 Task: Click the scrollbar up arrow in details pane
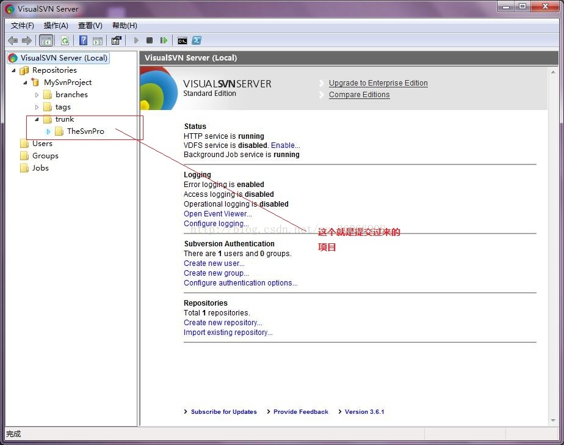[553, 72]
